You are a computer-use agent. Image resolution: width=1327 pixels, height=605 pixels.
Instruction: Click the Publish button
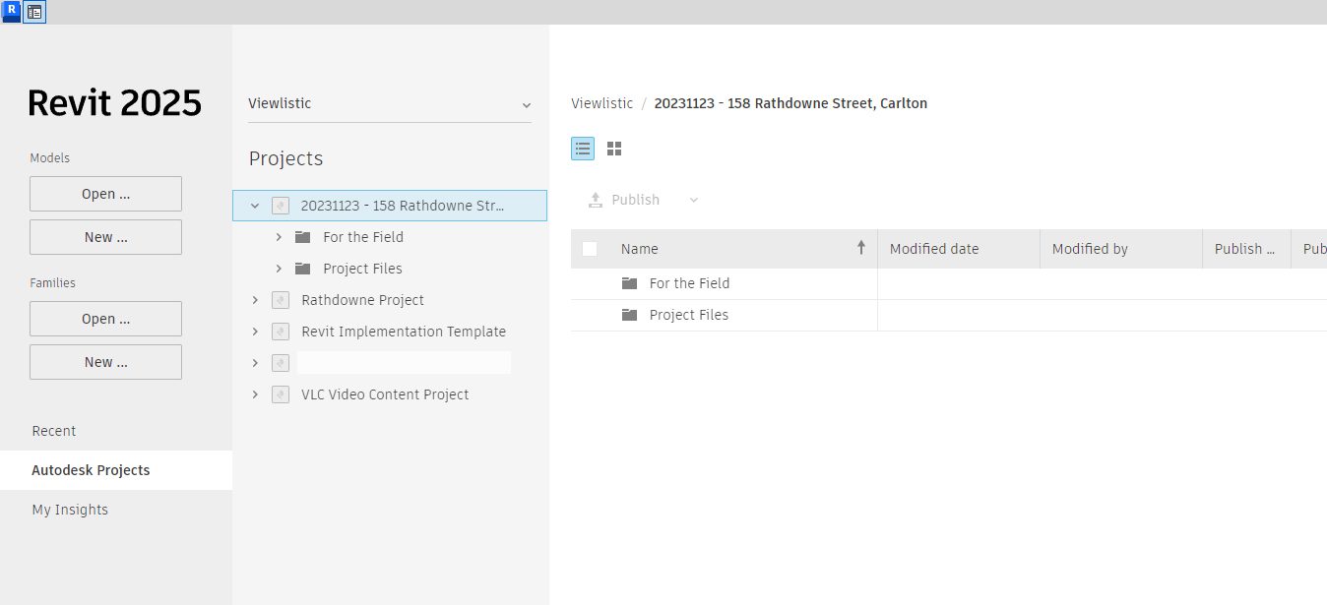click(624, 200)
